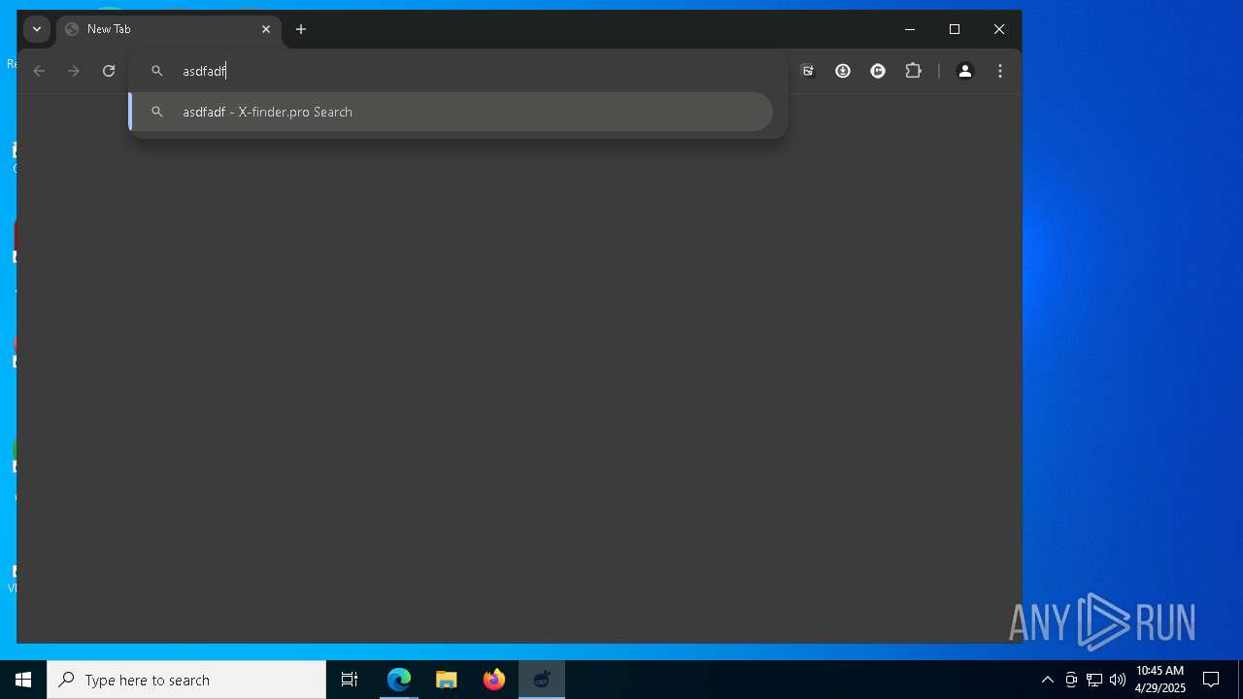This screenshot has width=1243, height=699.
Task: Open the Extensions puzzle piece menu
Action: [913, 71]
